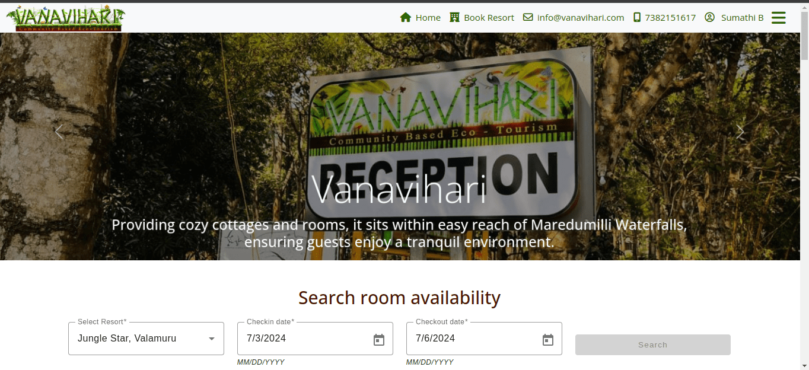Open Book Resort menu item
The image size is (809, 370).
(x=482, y=17)
